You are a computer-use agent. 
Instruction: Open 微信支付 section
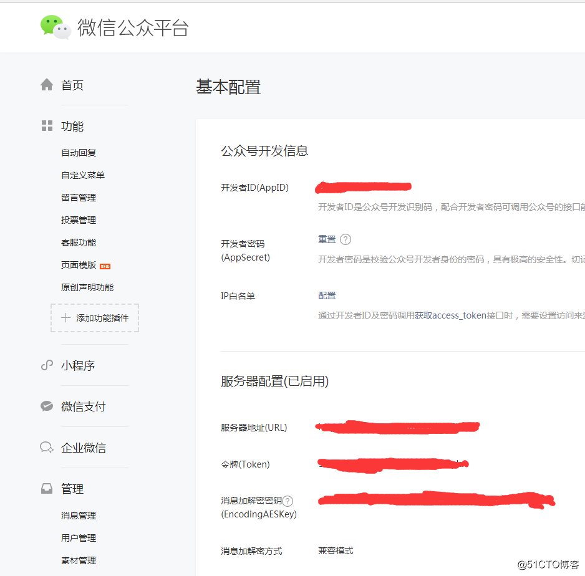[84, 406]
